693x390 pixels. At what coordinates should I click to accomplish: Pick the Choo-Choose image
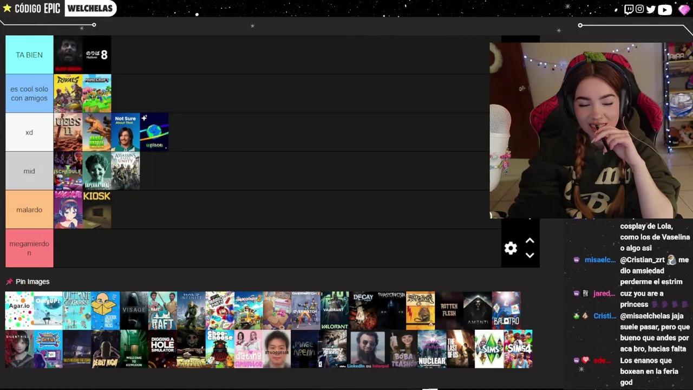tap(220, 349)
